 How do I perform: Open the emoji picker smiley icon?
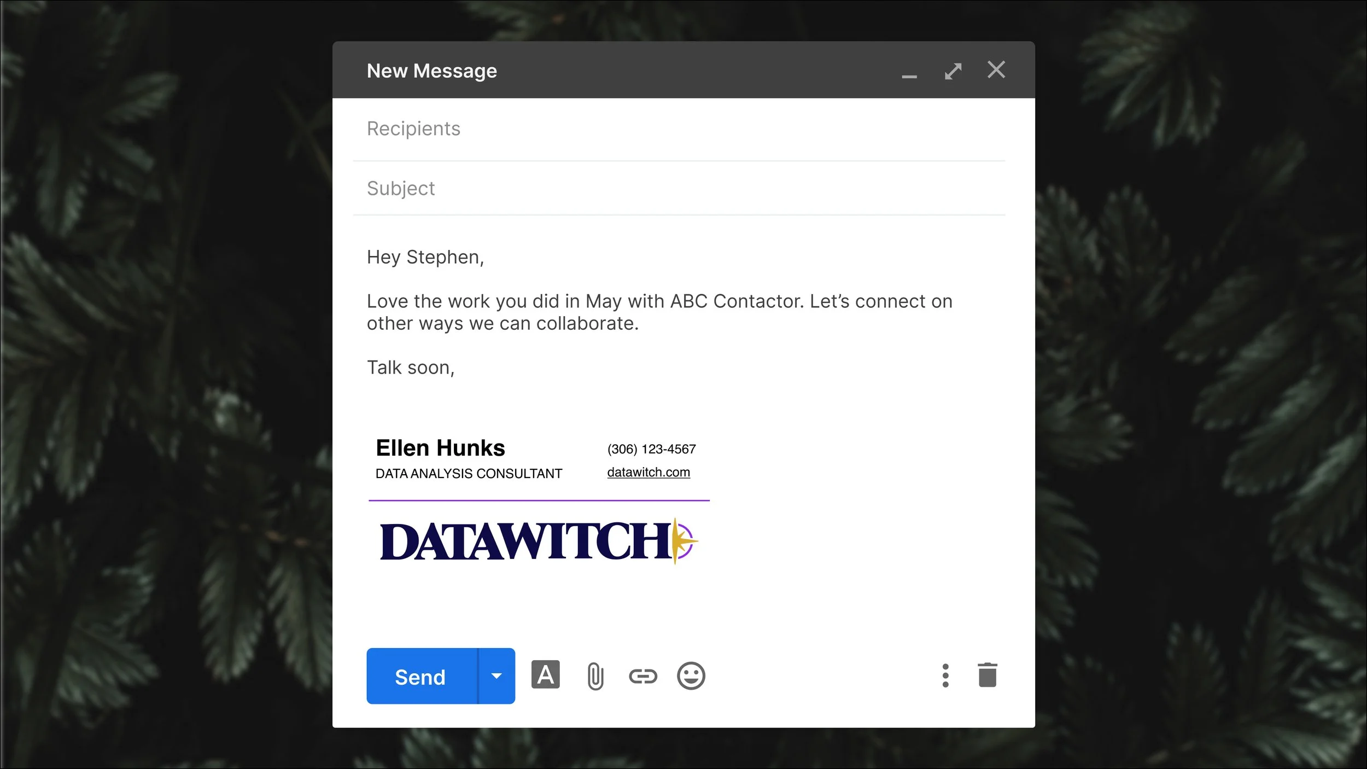pos(691,676)
